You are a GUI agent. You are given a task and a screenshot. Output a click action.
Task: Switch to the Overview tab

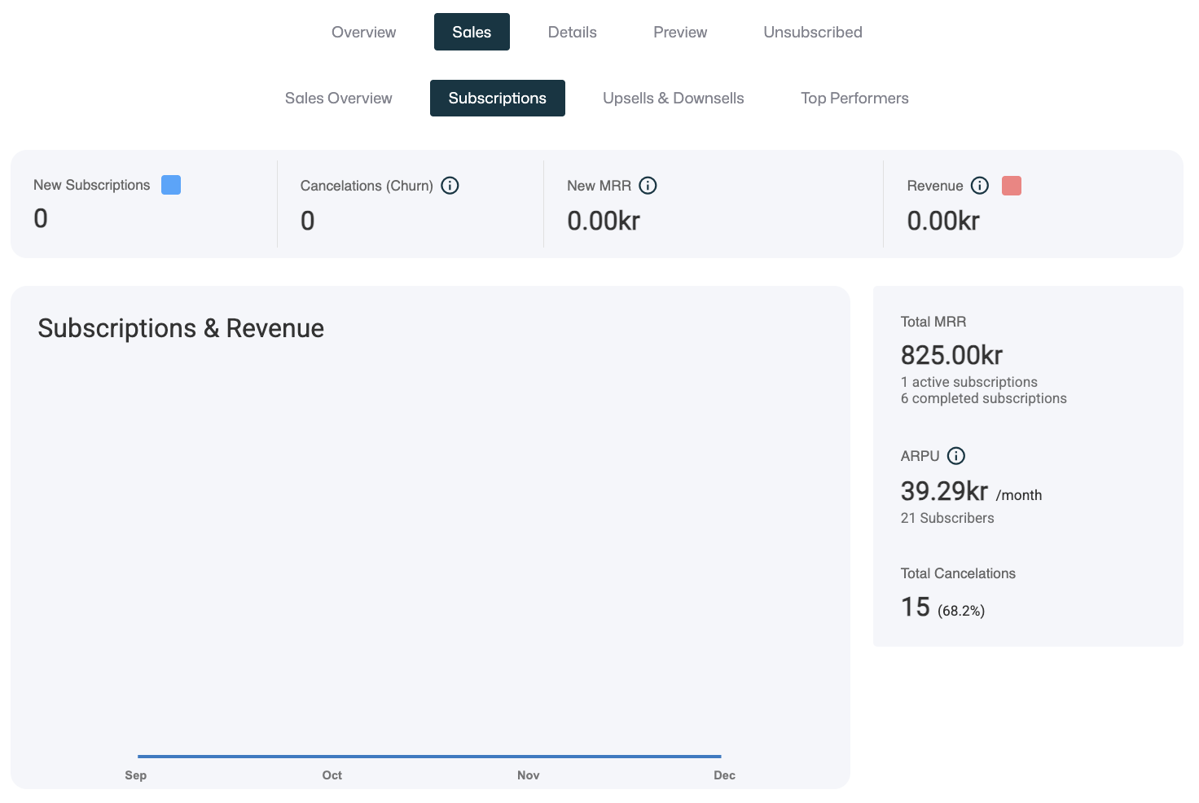(363, 32)
